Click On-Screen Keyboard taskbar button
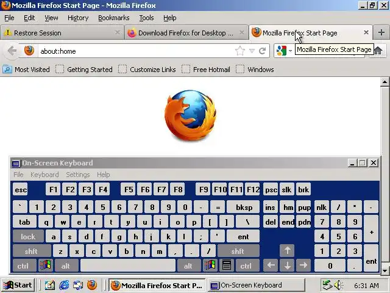Viewport: 390px width, 293px height. click(257, 285)
